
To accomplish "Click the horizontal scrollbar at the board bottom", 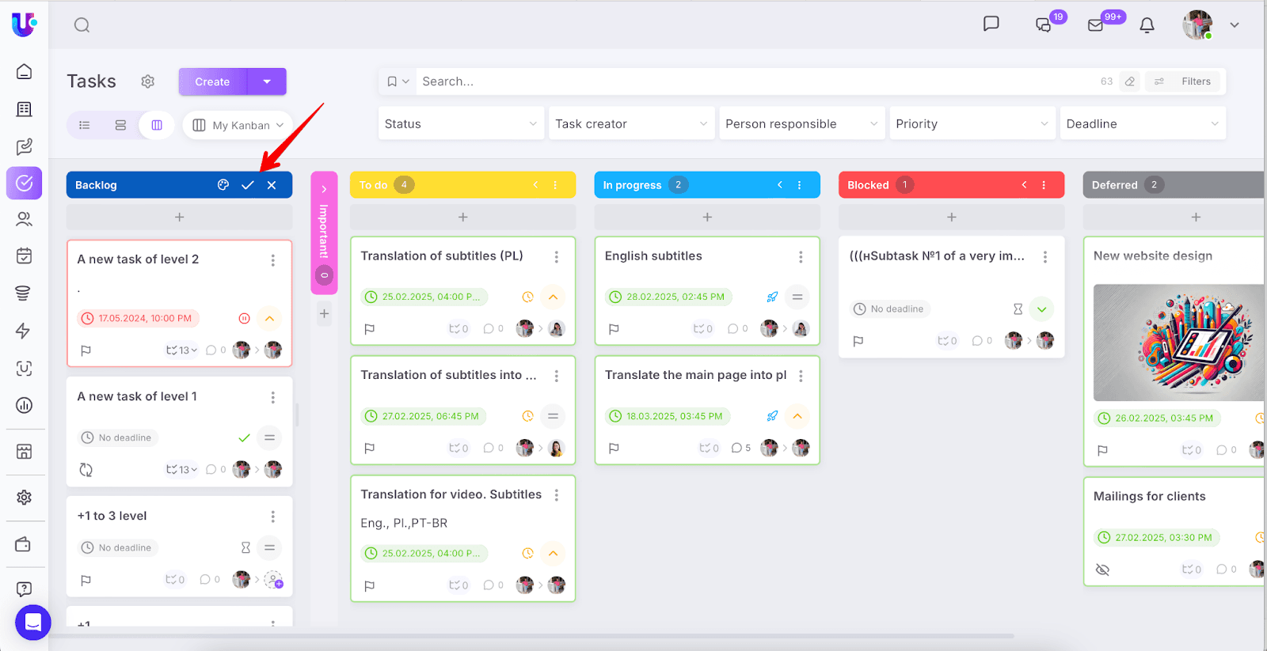I will [531, 636].
